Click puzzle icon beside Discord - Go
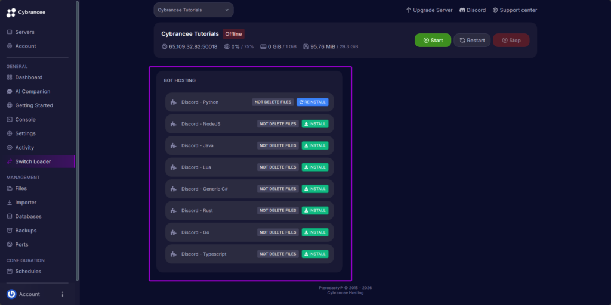Viewport: 611px width, 305px height. point(174,233)
